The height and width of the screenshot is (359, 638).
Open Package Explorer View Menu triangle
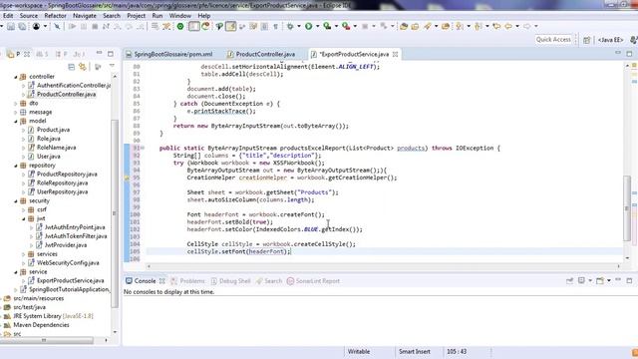[112, 66]
